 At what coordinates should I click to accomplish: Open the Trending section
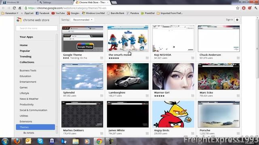(25, 56)
